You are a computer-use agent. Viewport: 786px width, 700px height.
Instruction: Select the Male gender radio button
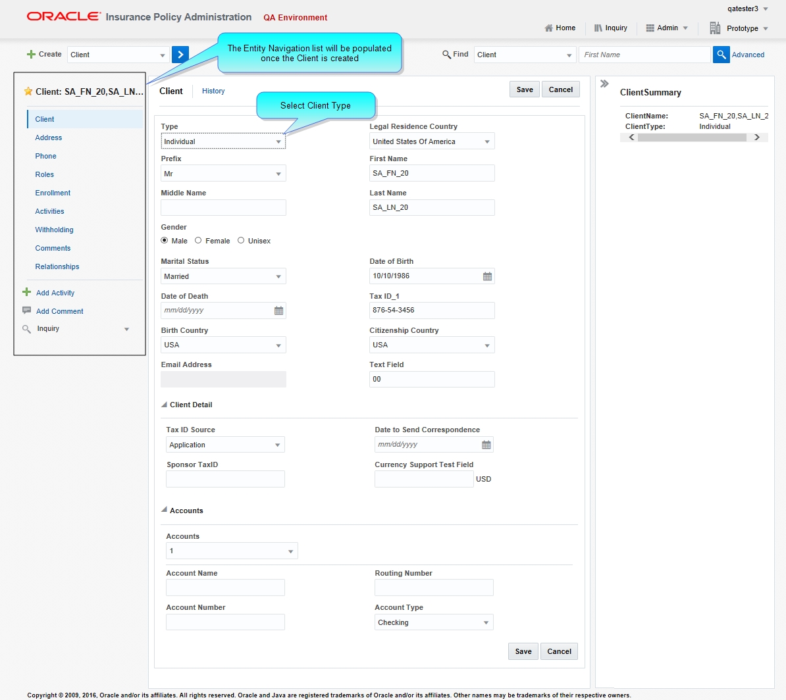(165, 241)
